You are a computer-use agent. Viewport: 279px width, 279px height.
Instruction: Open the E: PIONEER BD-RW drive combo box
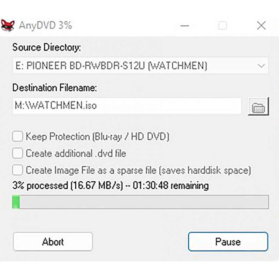point(140,66)
